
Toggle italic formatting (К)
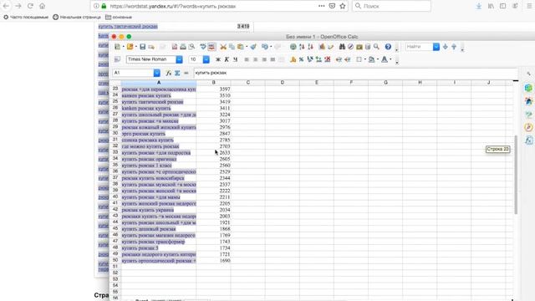tap(227, 59)
